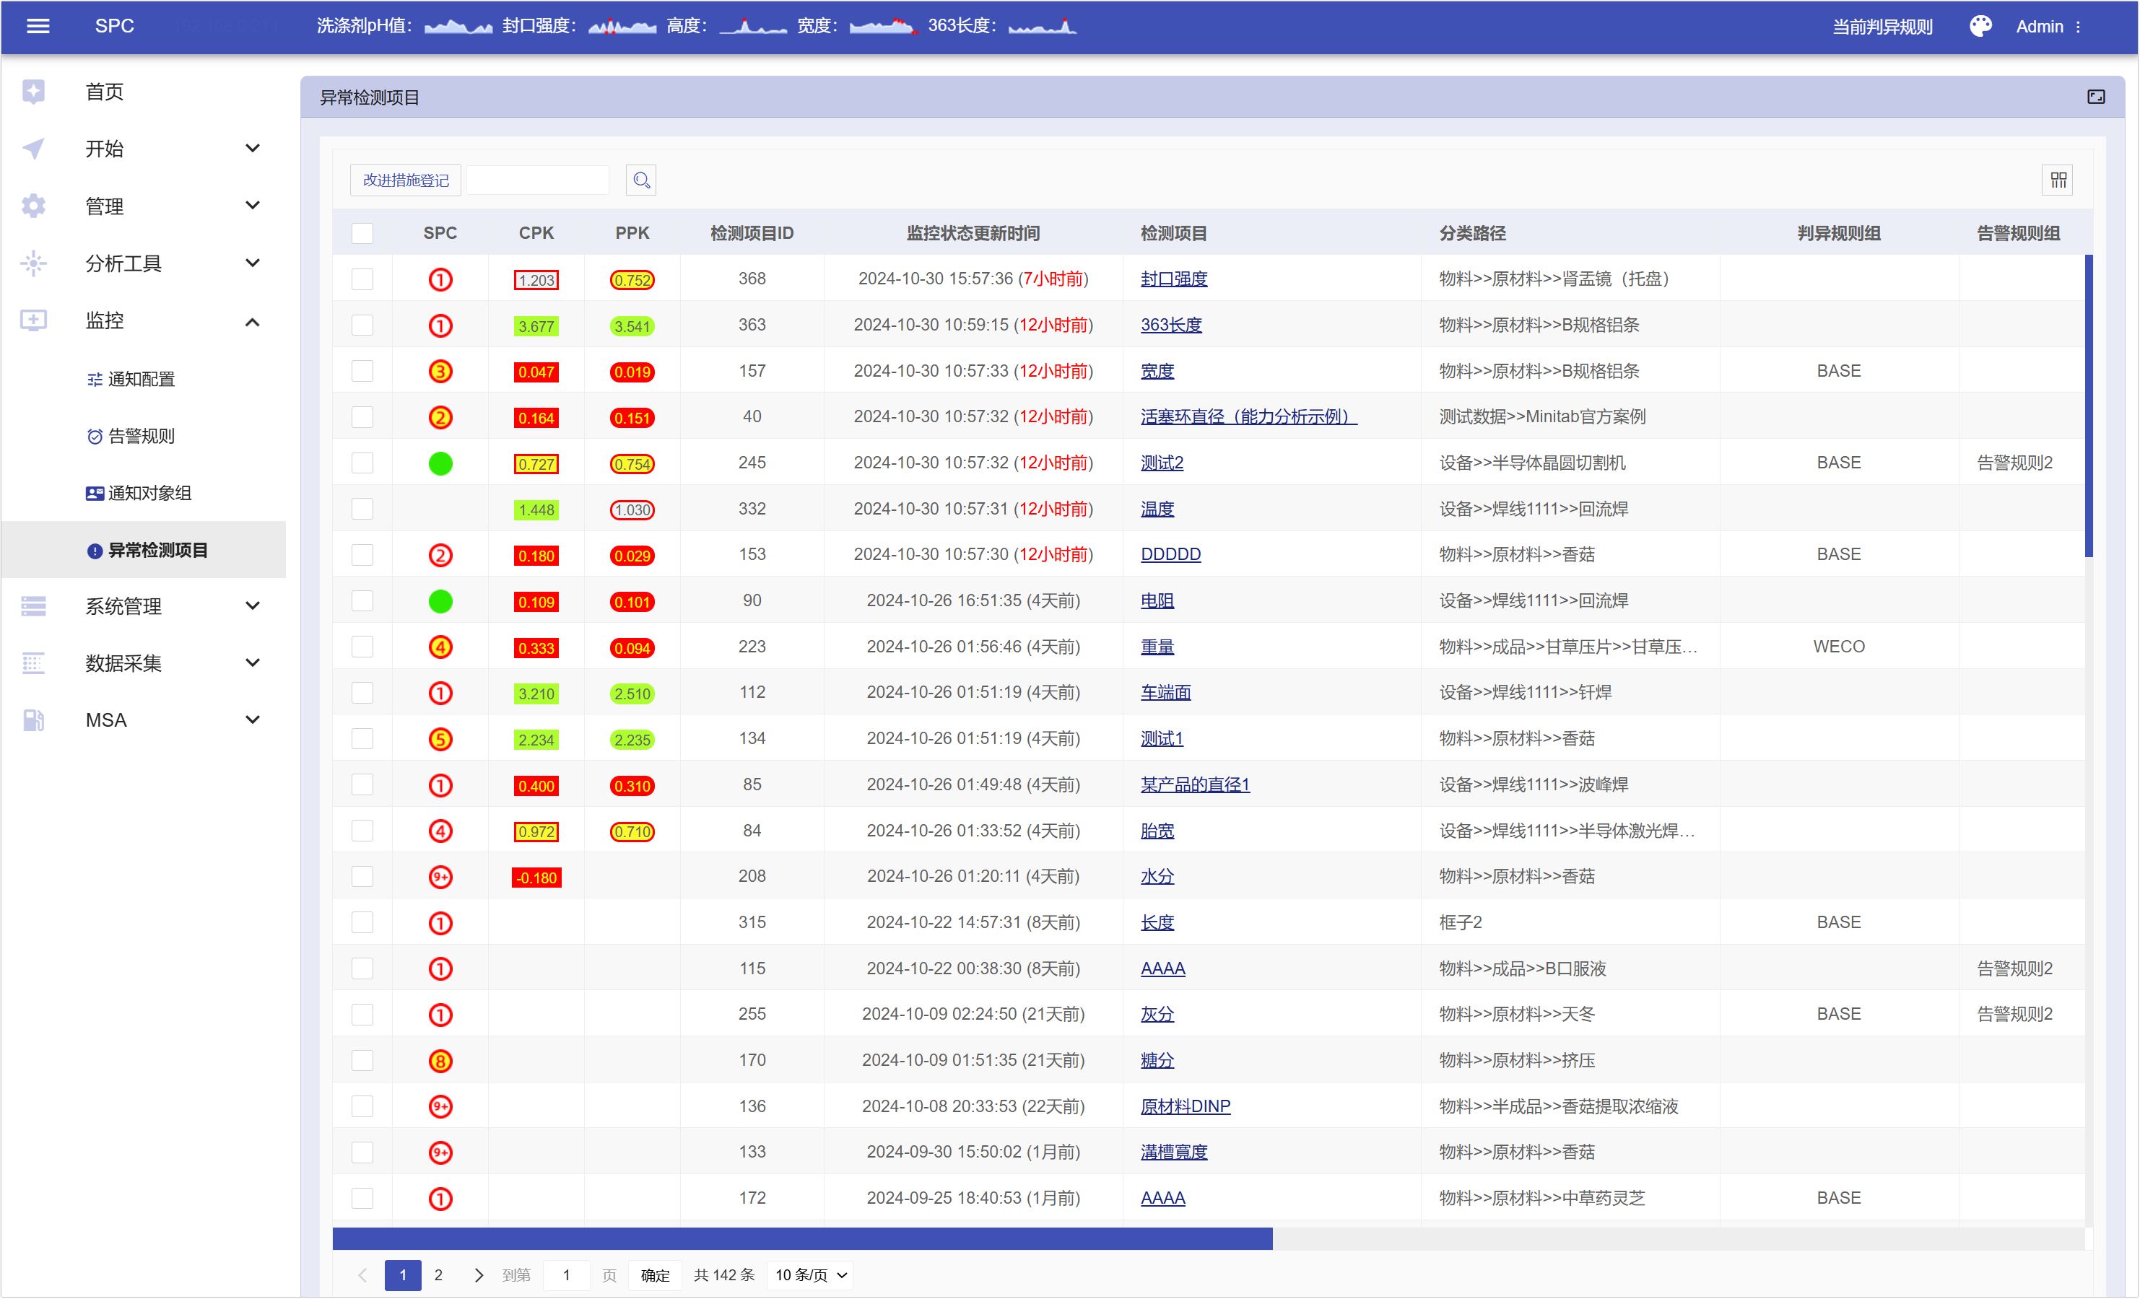Expand the 数据采集 menu

coord(144,663)
